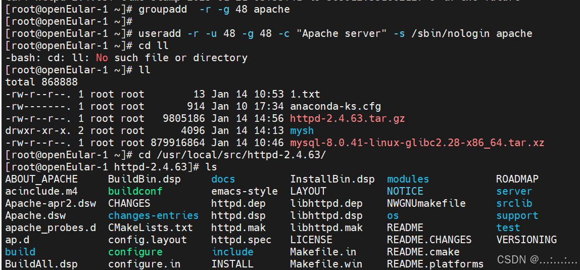Select the include directory name
580x270 pixels.
point(233,252)
